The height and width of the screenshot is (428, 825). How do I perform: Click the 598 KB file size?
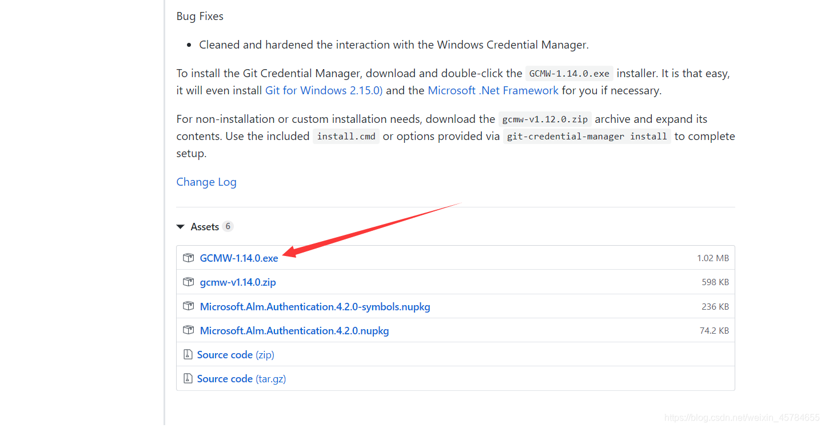(715, 282)
